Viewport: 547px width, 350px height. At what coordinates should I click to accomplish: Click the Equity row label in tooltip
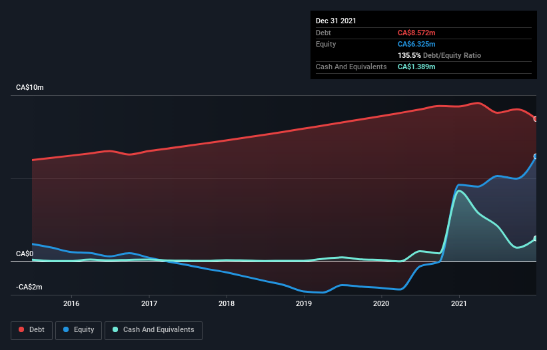coord(326,44)
